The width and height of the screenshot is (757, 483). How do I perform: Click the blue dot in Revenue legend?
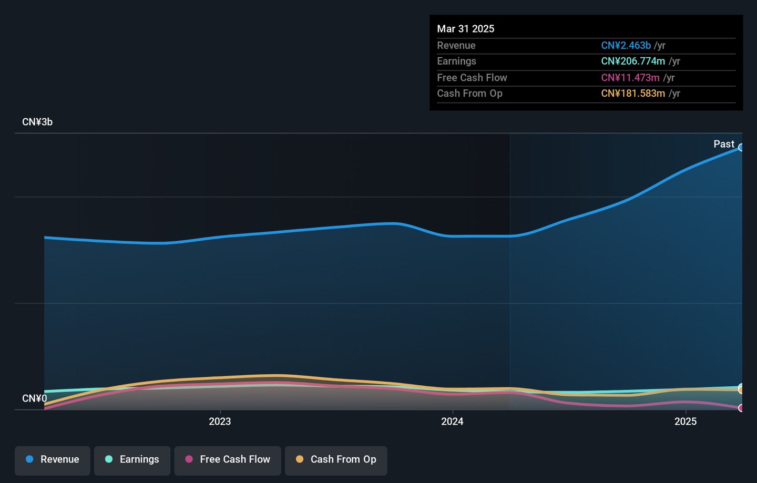29,459
